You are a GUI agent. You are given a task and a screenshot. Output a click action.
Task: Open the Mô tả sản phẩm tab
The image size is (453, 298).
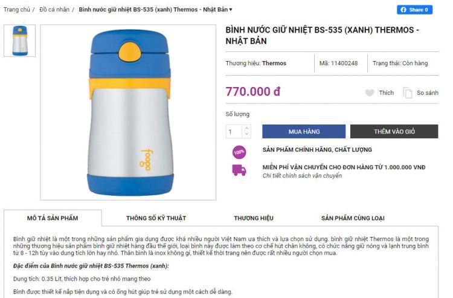pyautogui.click(x=53, y=218)
